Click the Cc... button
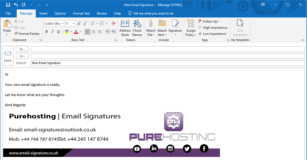 click(x=22, y=56)
